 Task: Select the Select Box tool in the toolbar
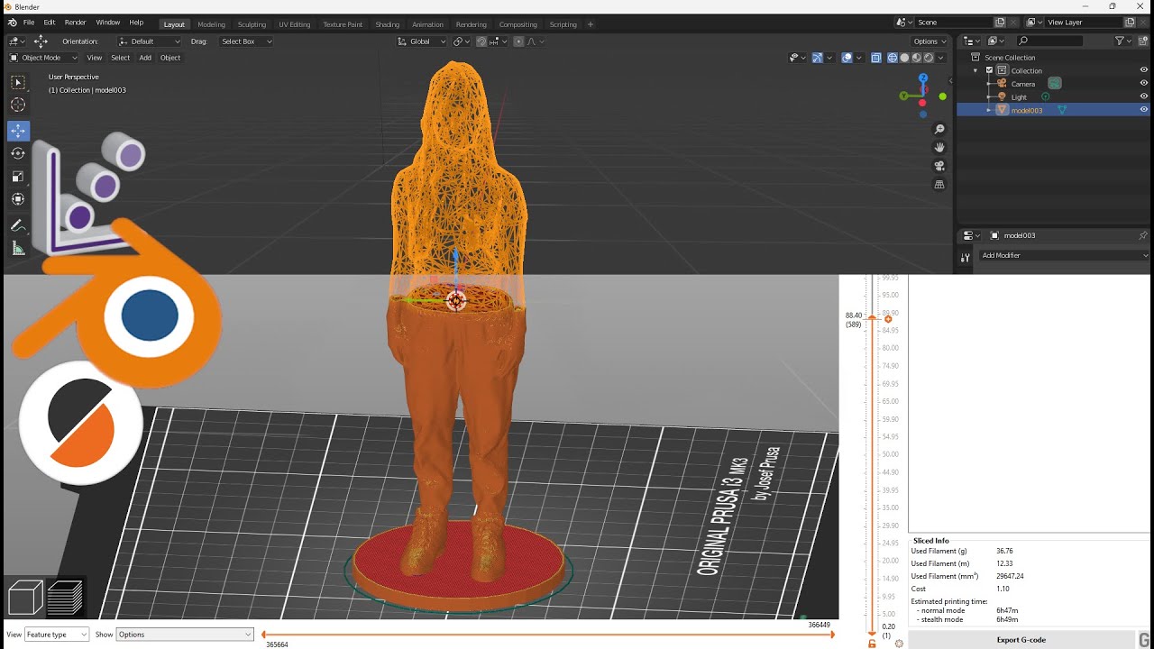[18, 83]
